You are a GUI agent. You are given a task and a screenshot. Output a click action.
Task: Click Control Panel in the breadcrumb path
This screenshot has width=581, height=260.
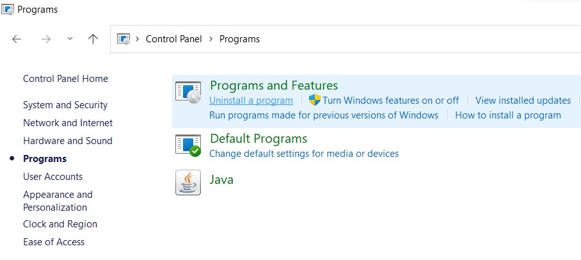[174, 39]
